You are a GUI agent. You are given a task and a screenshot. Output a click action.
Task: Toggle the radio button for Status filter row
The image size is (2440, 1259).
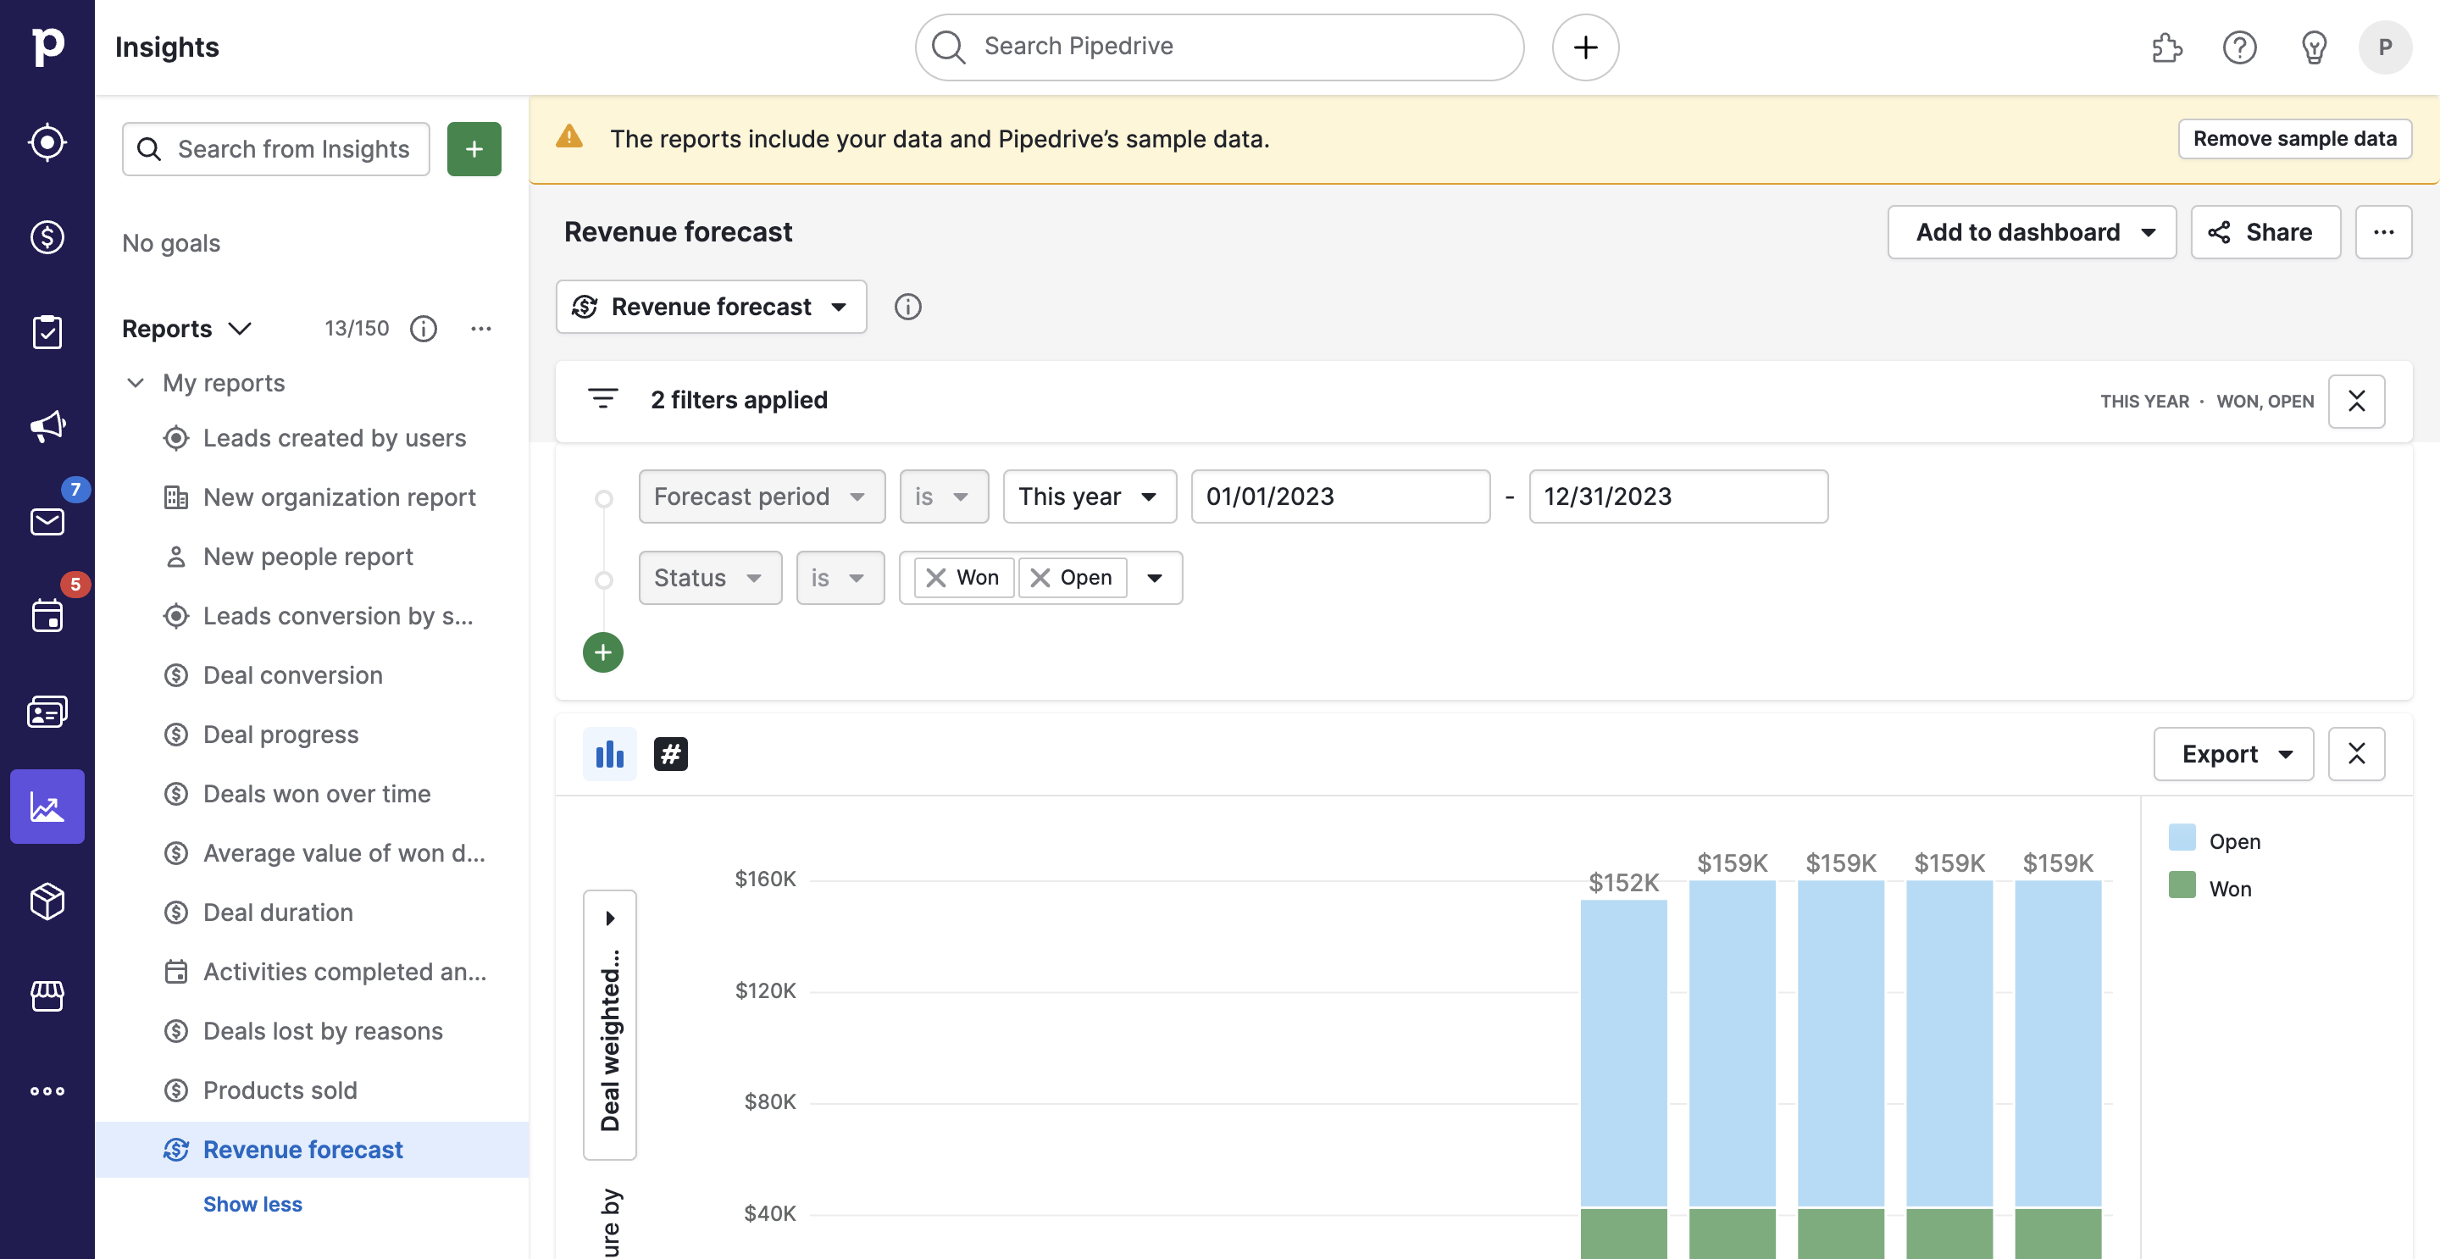pyautogui.click(x=603, y=578)
